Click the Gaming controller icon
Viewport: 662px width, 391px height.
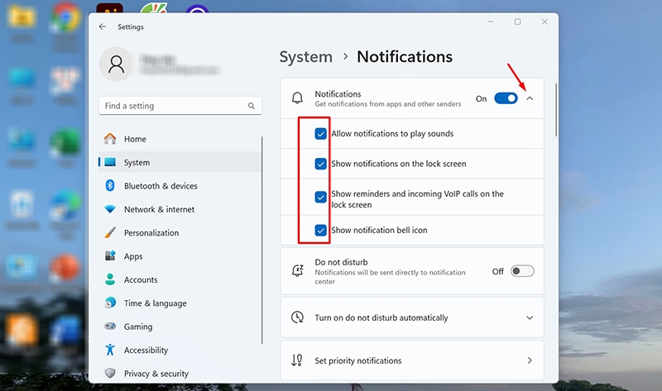click(110, 326)
